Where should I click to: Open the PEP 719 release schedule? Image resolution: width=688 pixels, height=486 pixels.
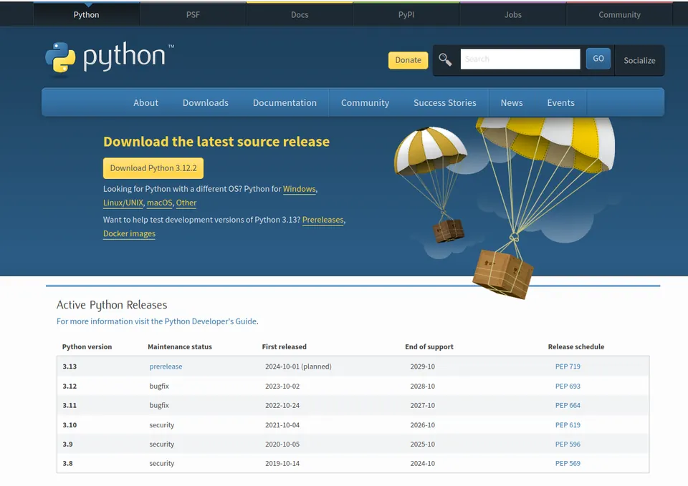568,366
